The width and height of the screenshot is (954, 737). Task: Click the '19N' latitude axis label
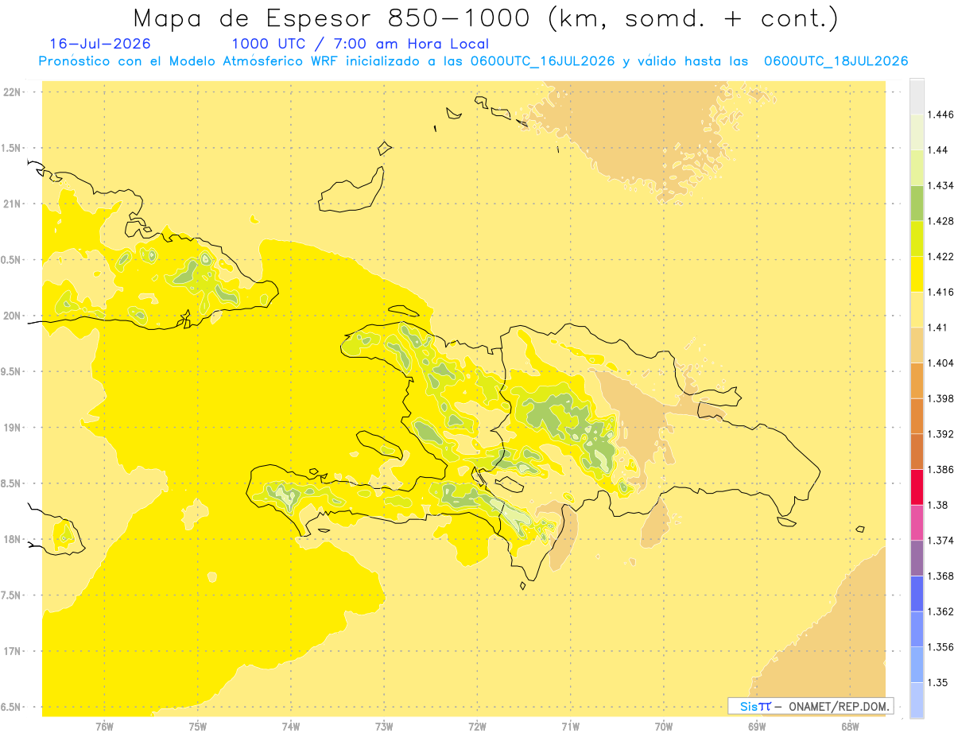pos(11,428)
